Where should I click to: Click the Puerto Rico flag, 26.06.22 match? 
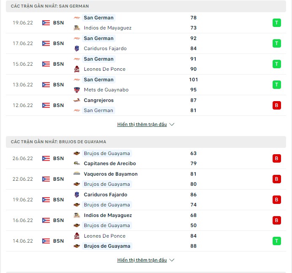(x=46, y=158)
